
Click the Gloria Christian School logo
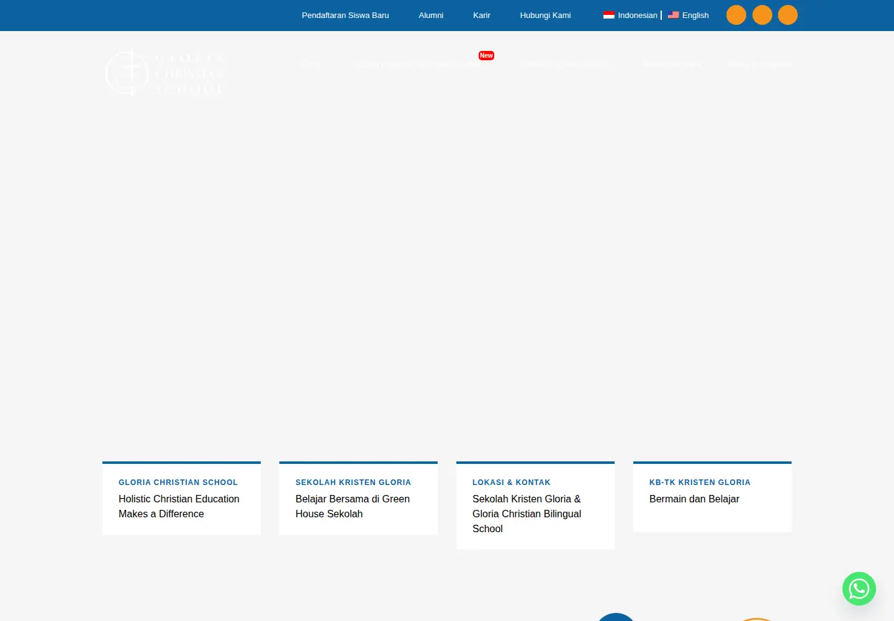(166, 73)
